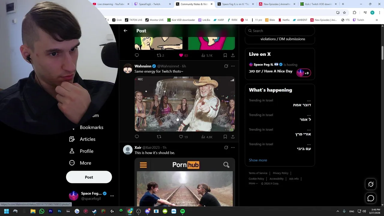Open Kick VOD downloader bookmark

(x=181, y=20)
